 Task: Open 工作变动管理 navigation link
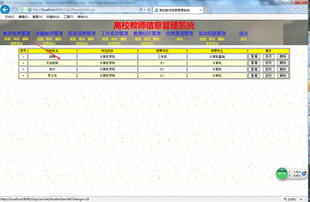pos(114,33)
